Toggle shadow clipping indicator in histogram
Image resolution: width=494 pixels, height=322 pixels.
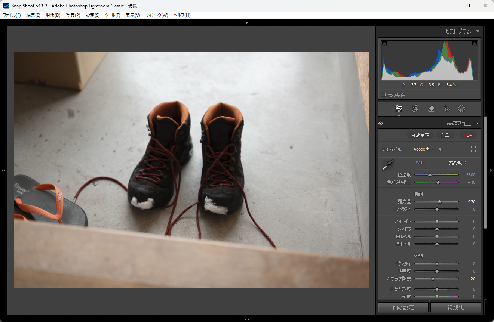(384, 43)
